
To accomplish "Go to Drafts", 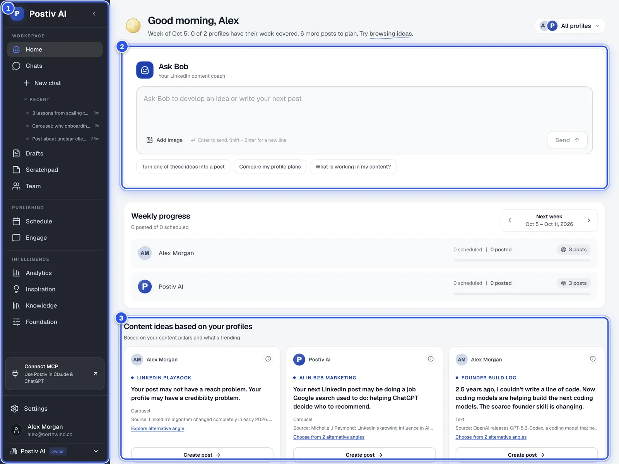I will [55, 154].
